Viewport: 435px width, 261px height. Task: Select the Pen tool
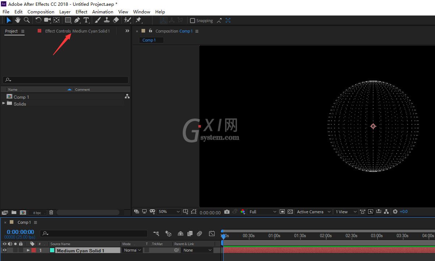pos(77,20)
